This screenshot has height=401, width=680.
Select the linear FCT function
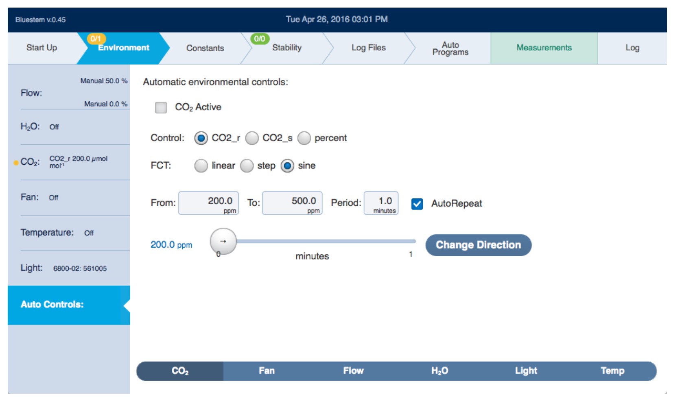pos(201,166)
